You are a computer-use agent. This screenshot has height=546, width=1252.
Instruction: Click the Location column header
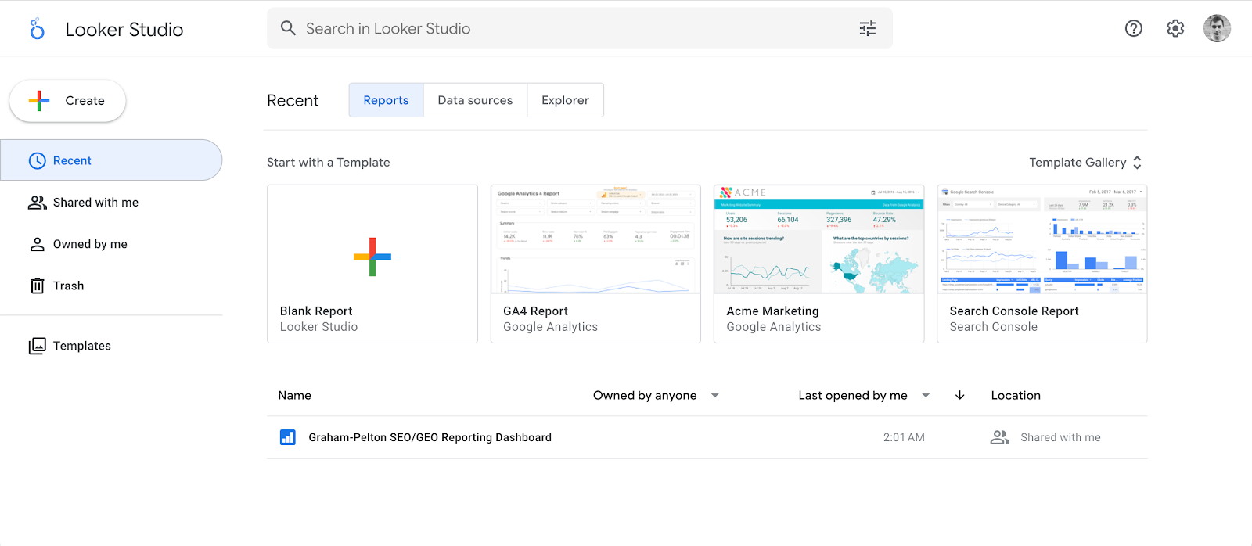coord(1016,395)
